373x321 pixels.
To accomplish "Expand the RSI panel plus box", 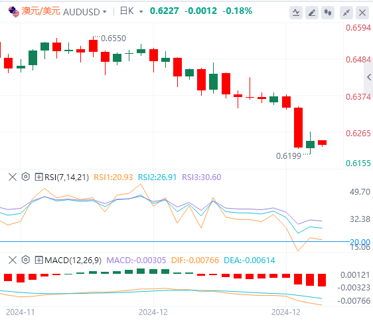I will click(x=38, y=177).
